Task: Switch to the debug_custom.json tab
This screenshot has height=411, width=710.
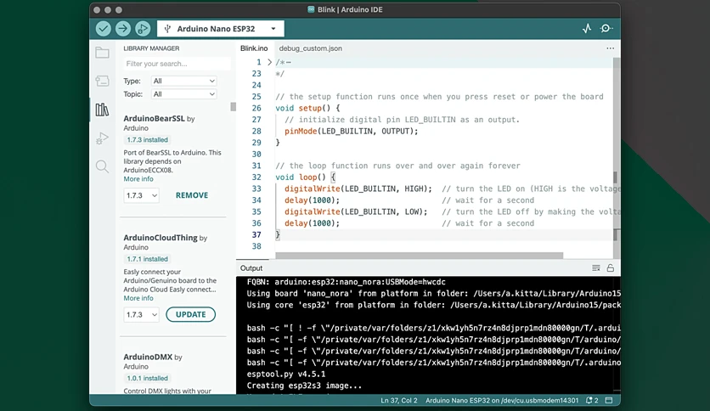Action: pyautogui.click(x=311, y=48)
